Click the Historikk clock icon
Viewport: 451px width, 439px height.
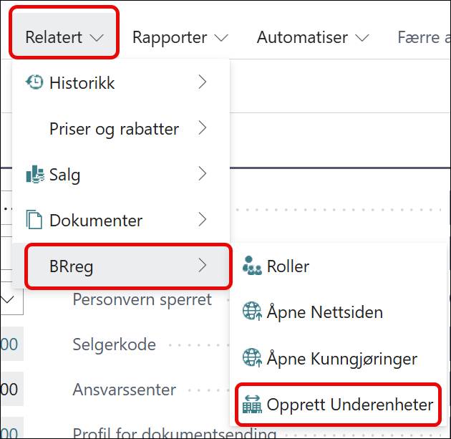pyautogui.click(x=34, y=83)
